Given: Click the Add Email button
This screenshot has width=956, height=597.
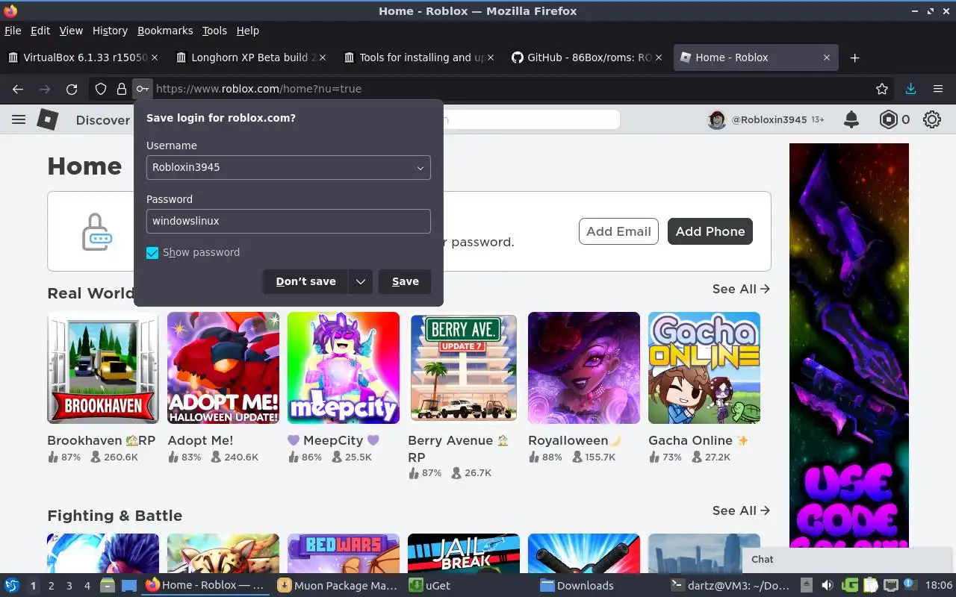Looking at the screenshot, I should click(618, 231).
